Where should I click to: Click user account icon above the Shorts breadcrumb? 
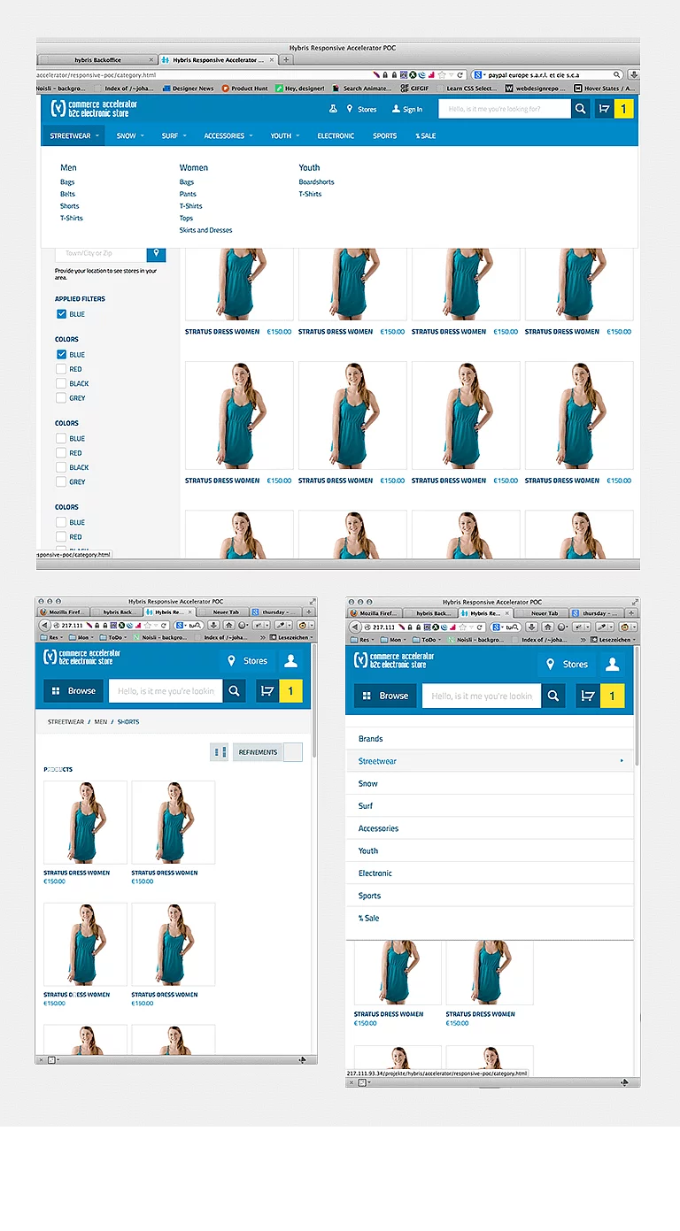click(x=290, y=661)
